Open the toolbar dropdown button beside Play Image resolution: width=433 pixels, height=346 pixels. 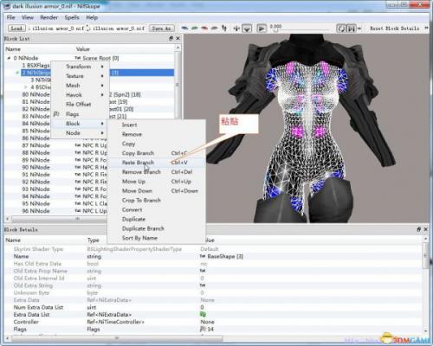[247, 29]
